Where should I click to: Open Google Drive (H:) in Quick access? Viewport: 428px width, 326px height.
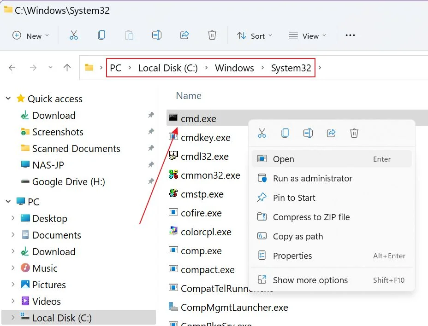pos(69,181)
